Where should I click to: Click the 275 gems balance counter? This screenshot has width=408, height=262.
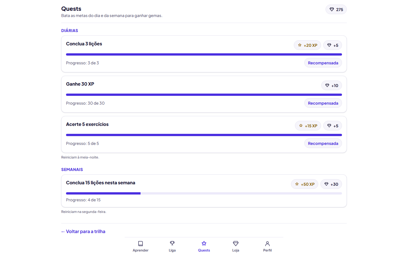coord(336,9)
